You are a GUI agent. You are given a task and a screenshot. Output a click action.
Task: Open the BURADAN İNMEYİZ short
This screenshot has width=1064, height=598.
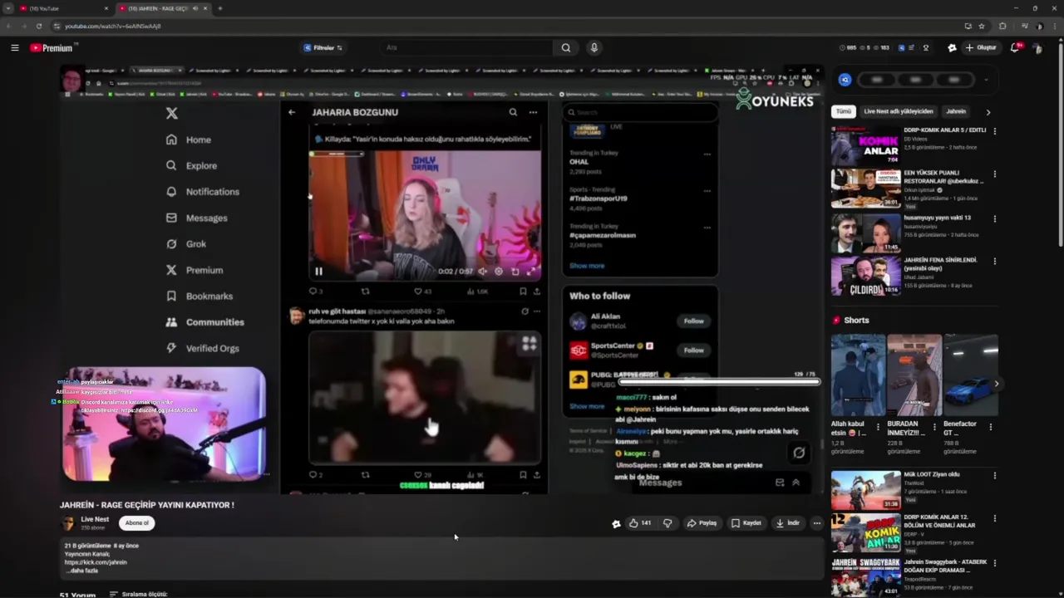coord(914,375)
